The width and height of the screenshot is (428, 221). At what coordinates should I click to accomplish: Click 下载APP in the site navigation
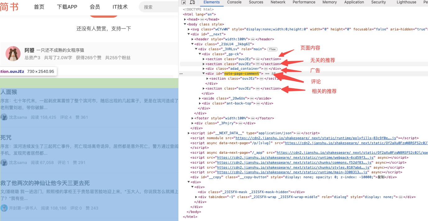[67, 7]
